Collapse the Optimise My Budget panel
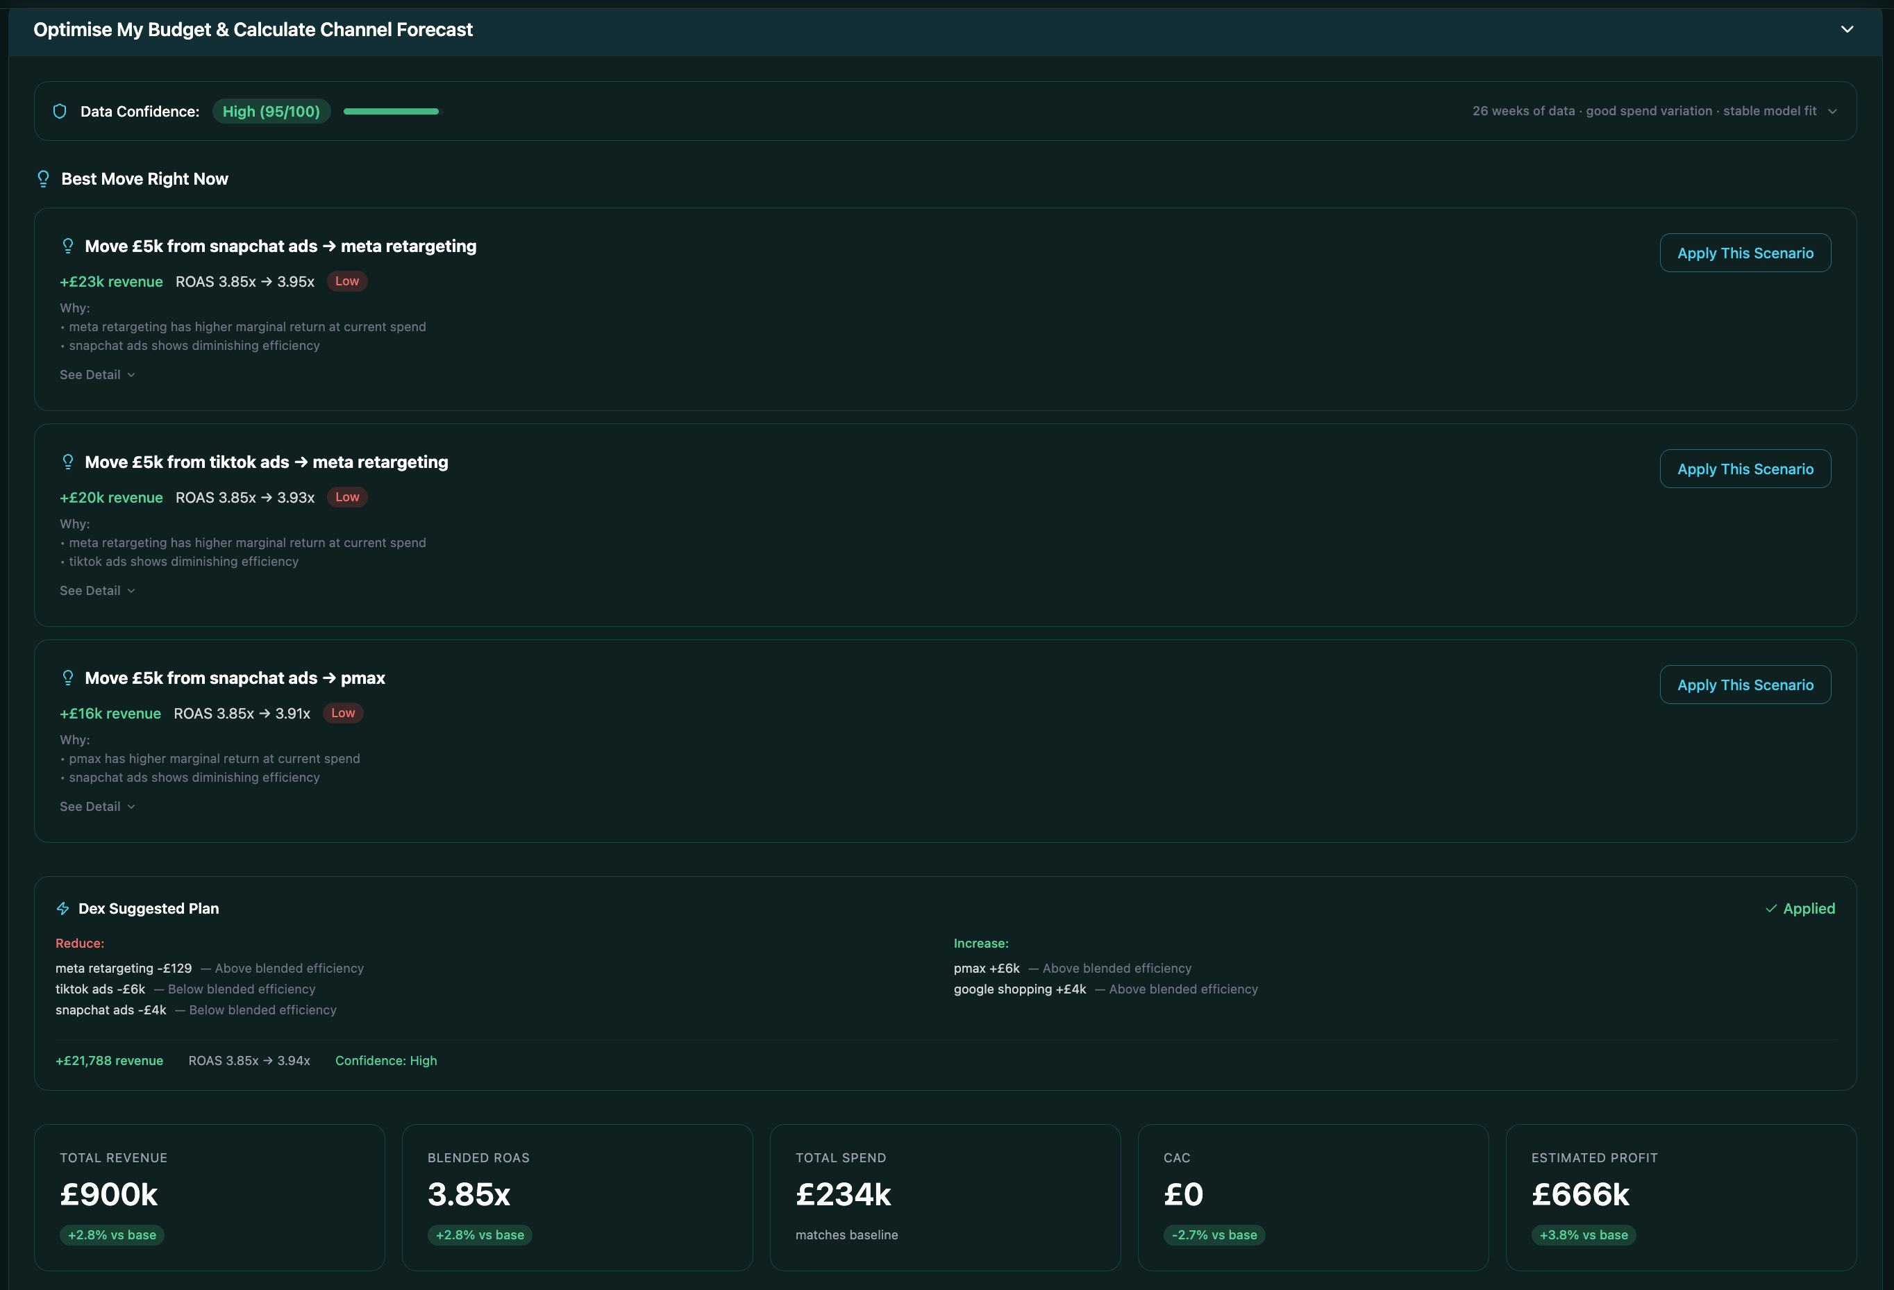The width and height of the screenshot is (1894, 1290). [1847, 29]
